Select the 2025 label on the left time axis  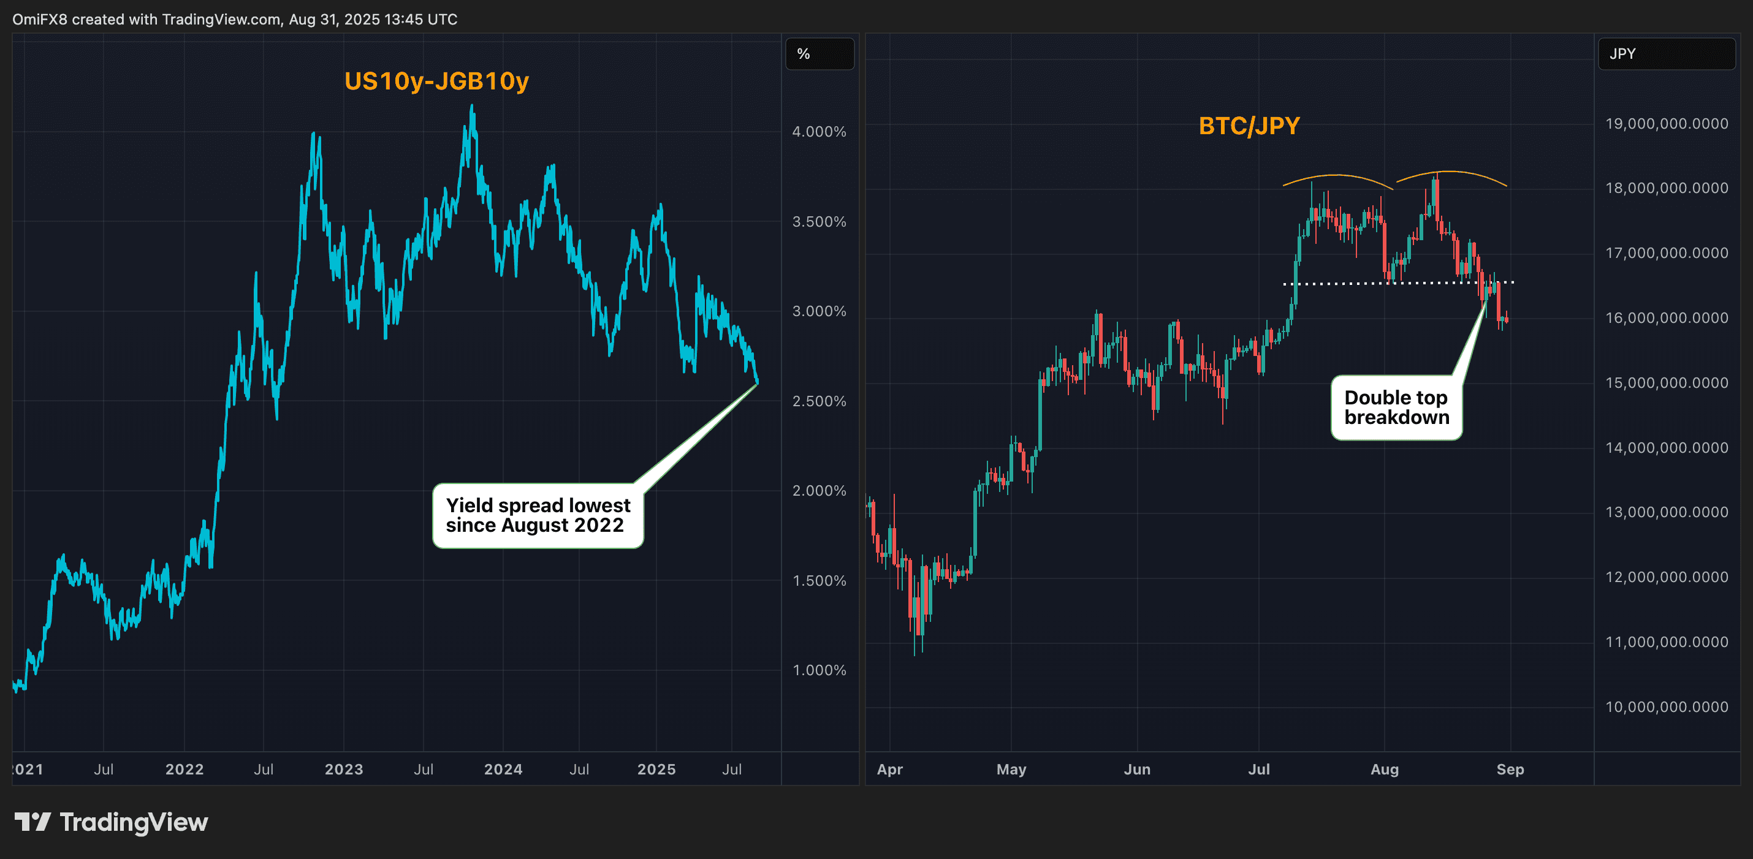click(656, 769)
